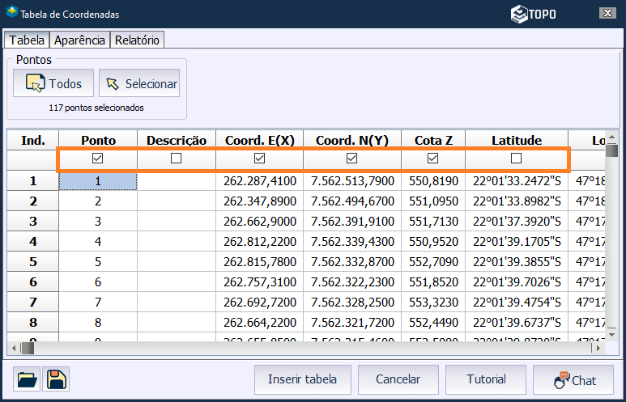Enable the Latitude column checkbox
The width and height of the screenshot is (626, 402).
pyautogui.click(x=516, y=159)
